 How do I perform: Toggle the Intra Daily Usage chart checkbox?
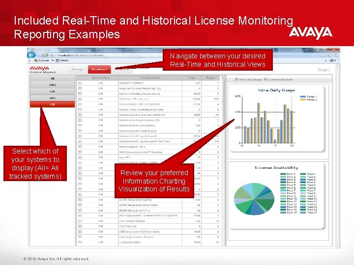point(236,79)
